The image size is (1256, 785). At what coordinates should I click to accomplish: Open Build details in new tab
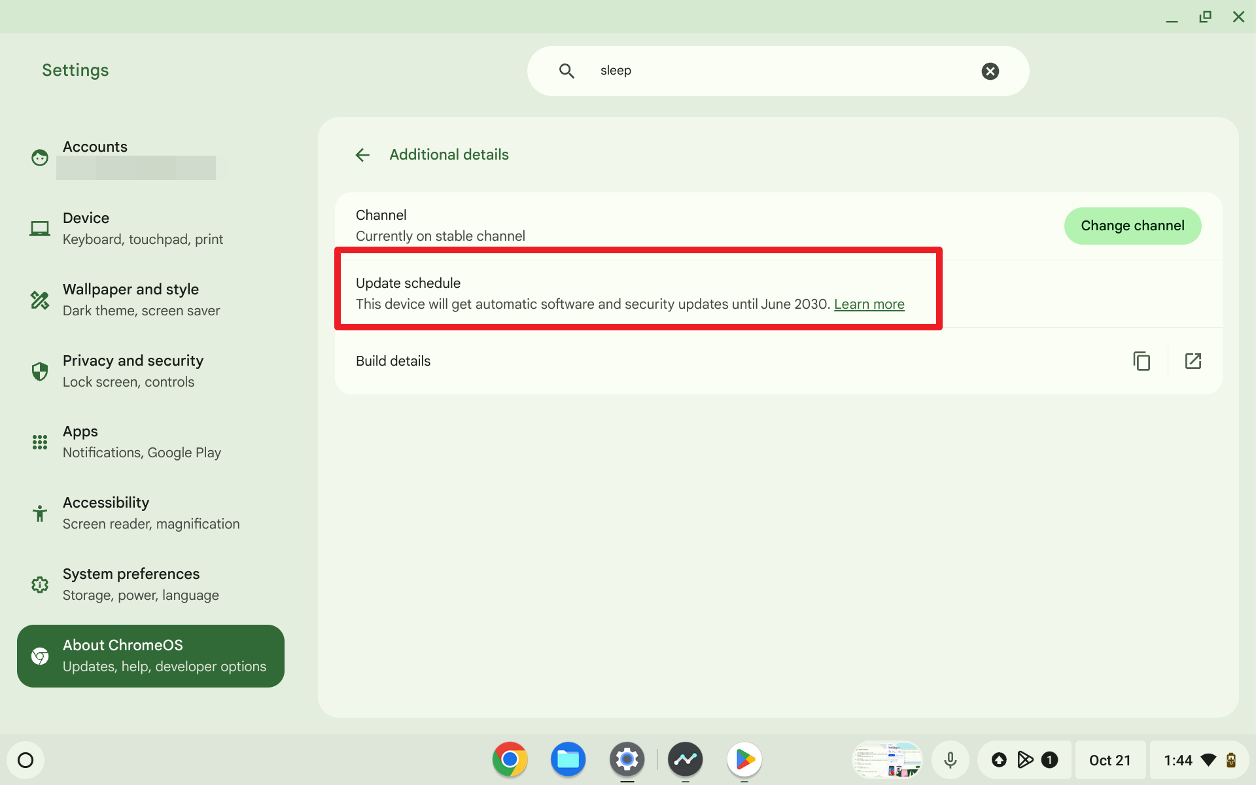click(x=1194, y=361)
